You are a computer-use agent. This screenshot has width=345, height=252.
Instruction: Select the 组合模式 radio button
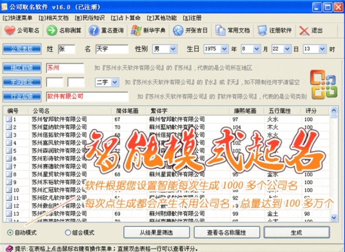pyautogui.click(x=68, y=232)
